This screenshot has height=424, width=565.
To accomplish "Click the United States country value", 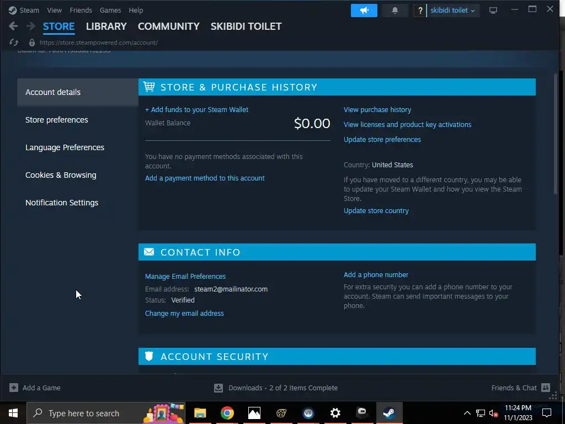I will point(392,165).
